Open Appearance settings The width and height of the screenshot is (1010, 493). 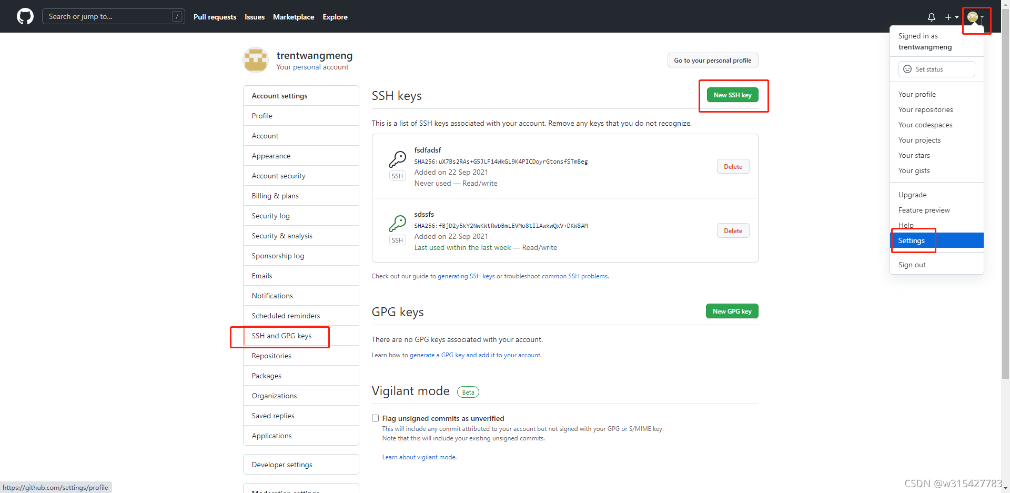tap(301, 156)
